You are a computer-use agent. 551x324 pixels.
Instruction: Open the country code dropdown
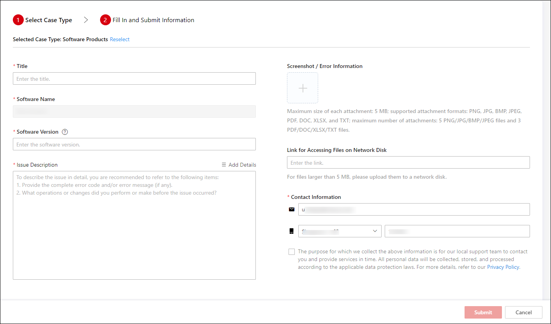pos(340,231)
